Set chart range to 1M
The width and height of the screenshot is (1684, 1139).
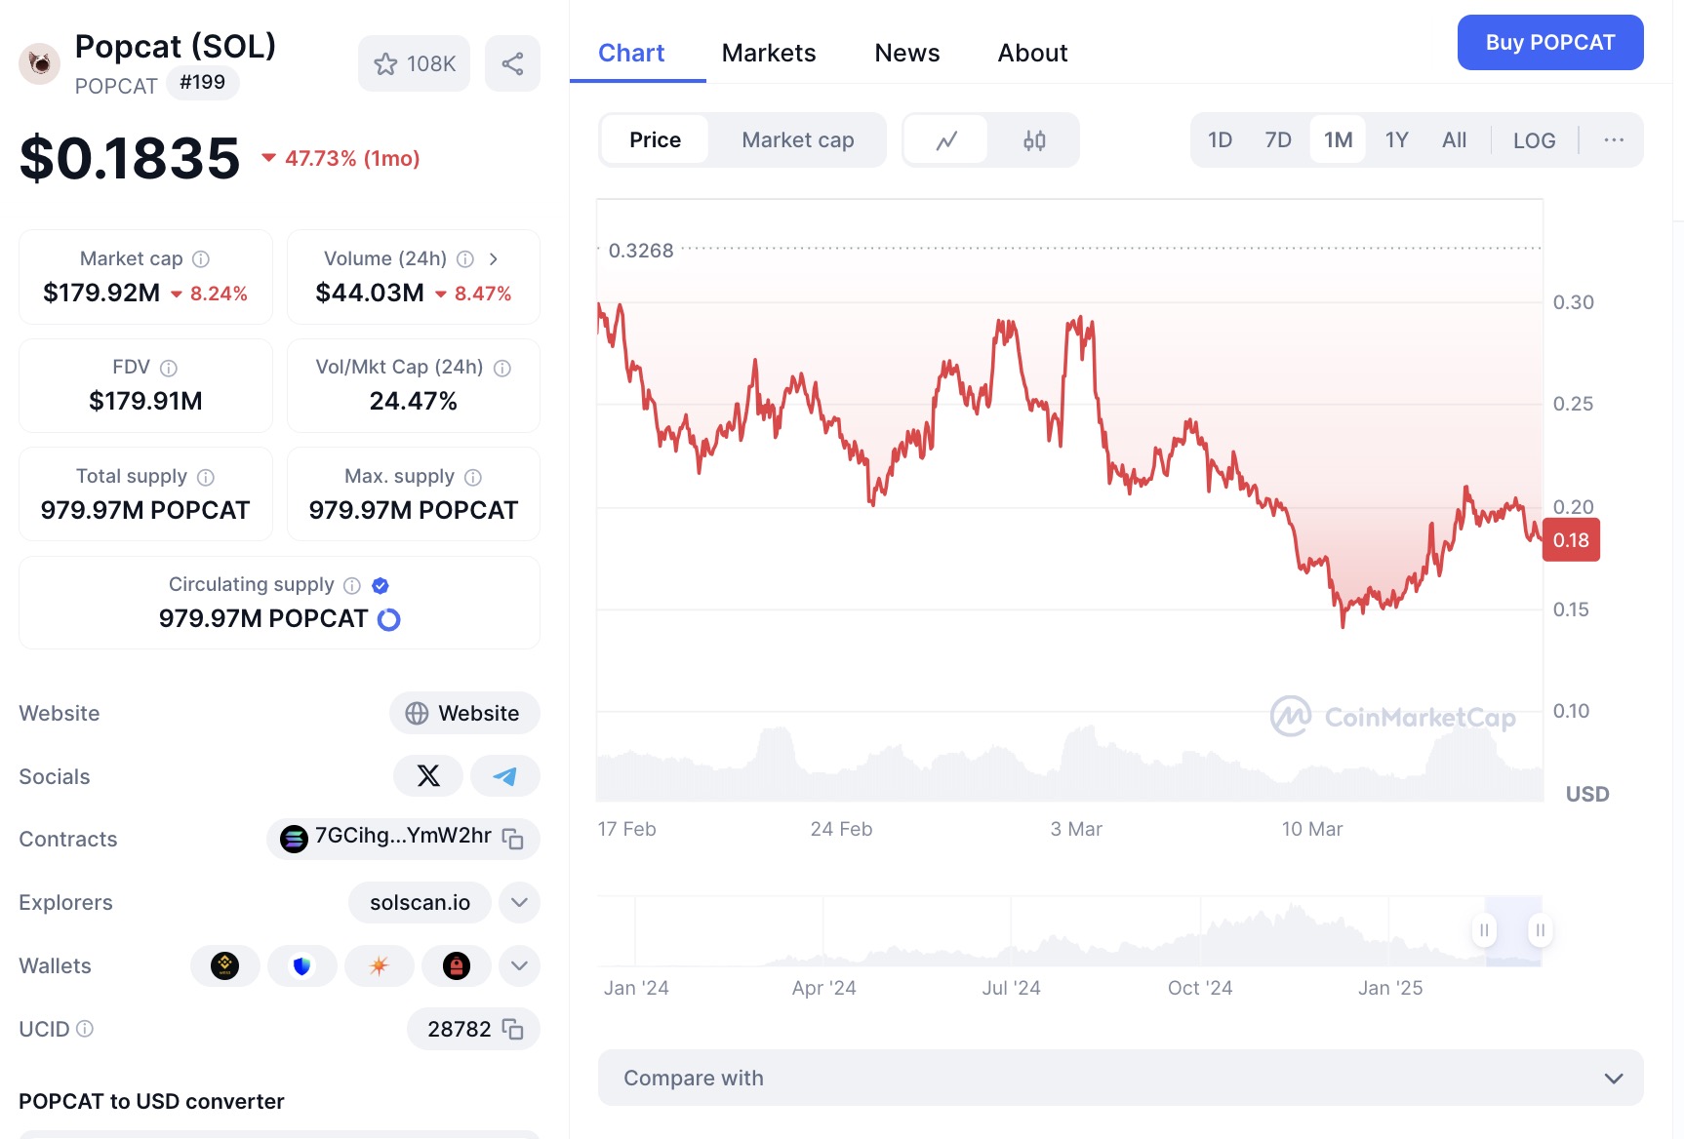point(1338,140)
